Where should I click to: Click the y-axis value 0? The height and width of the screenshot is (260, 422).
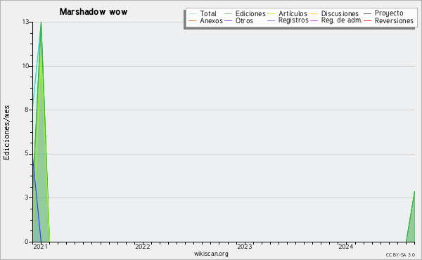pyautogui.click(x=27, y=242)
